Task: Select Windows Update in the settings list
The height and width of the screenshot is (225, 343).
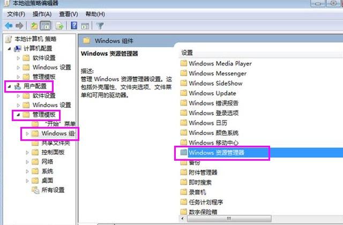Action: (x=216, y=93)
